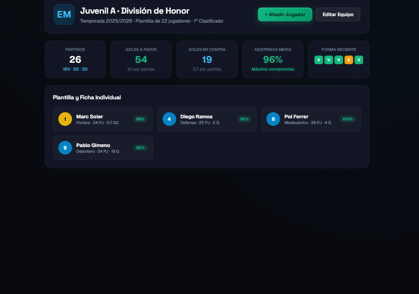Screen dimensions: 419x294
Task: Click the Forma Reciente heading
Action: tap(338, 49)
